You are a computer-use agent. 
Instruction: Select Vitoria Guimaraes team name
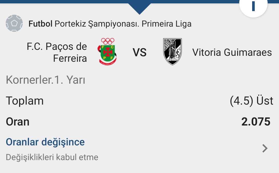click(x=232, y=52)
